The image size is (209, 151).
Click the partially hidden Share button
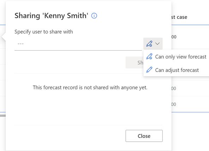tap(135, 62)
